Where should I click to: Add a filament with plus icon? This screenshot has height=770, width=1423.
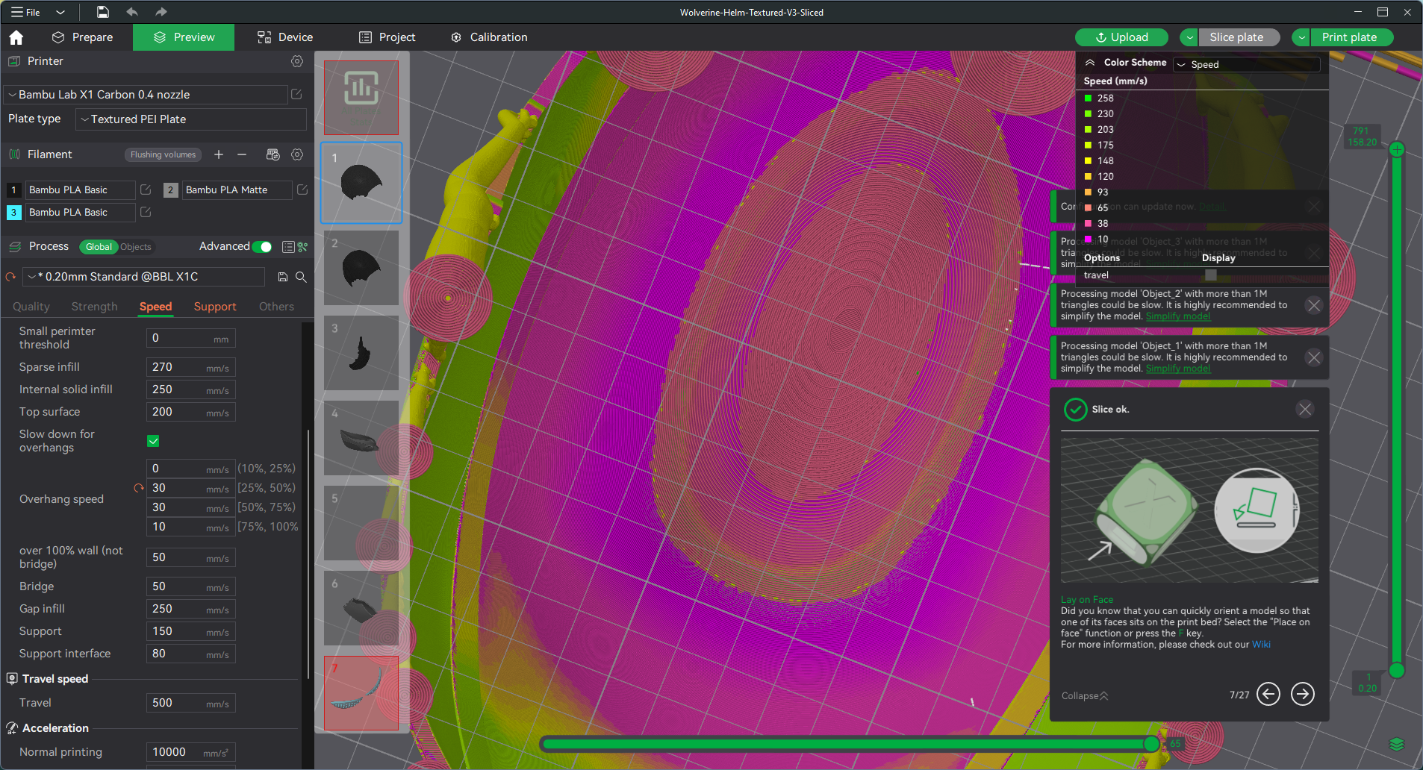point(219,154)
